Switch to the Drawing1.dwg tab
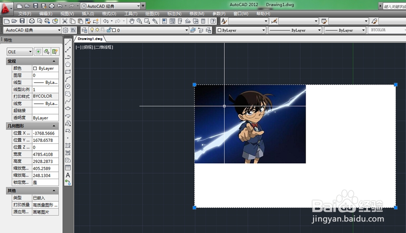This screenshot has width=406, height=233. point(90,39)
